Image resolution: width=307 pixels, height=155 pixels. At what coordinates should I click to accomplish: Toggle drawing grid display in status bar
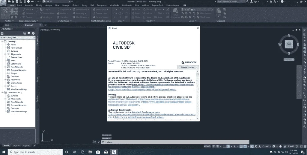(213, 146)
